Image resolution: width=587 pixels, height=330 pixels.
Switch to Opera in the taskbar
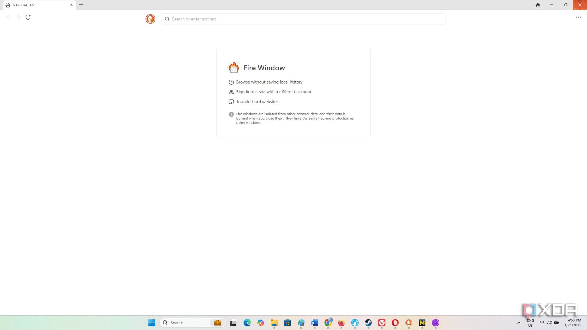pos(395,323)
